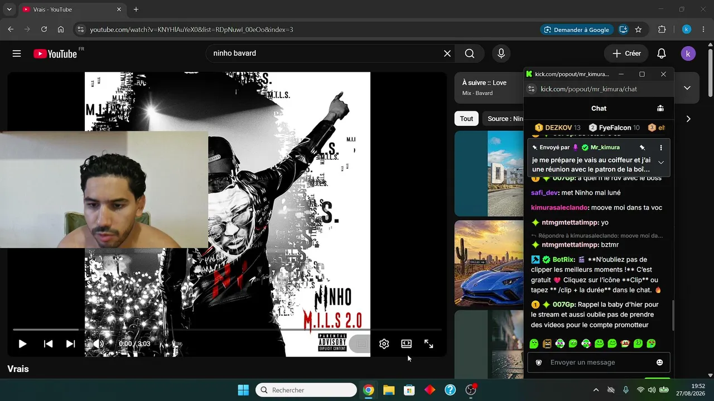Open the pinned message three-dot options

coord(661,148)
